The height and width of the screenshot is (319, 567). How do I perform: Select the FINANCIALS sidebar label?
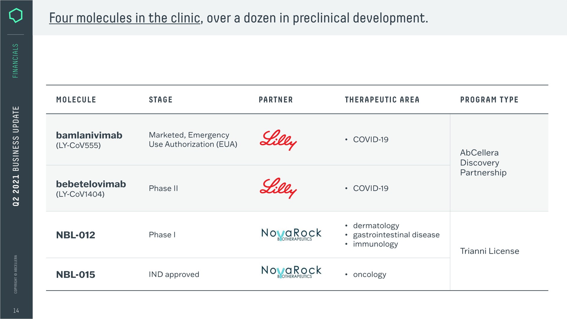coord(15,61)
